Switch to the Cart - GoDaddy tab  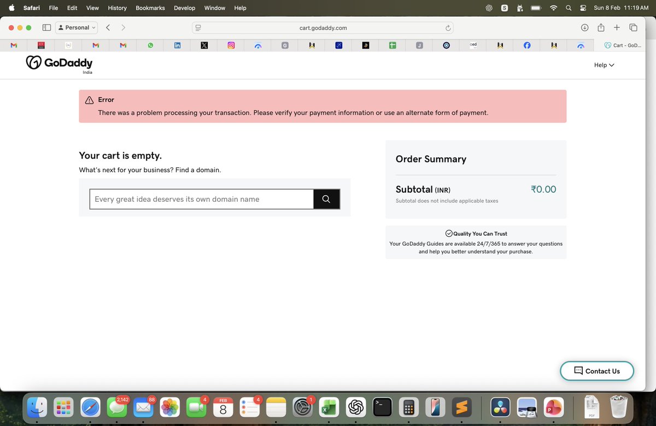pyautogui.click(x=622, y=45)
